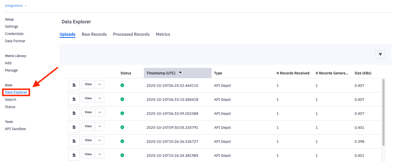Go to Integrations breadcrumb link

tap(14, 6)
